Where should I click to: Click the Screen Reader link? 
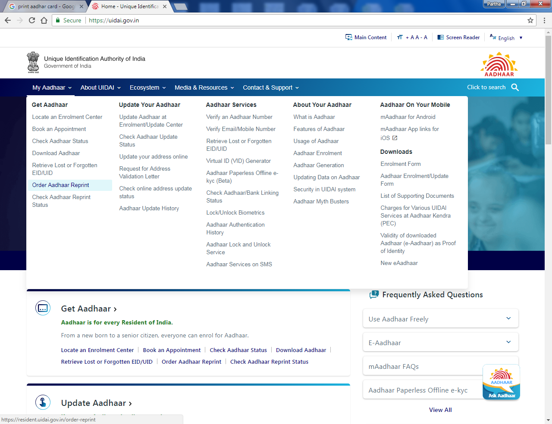click(x=463, y=37)
